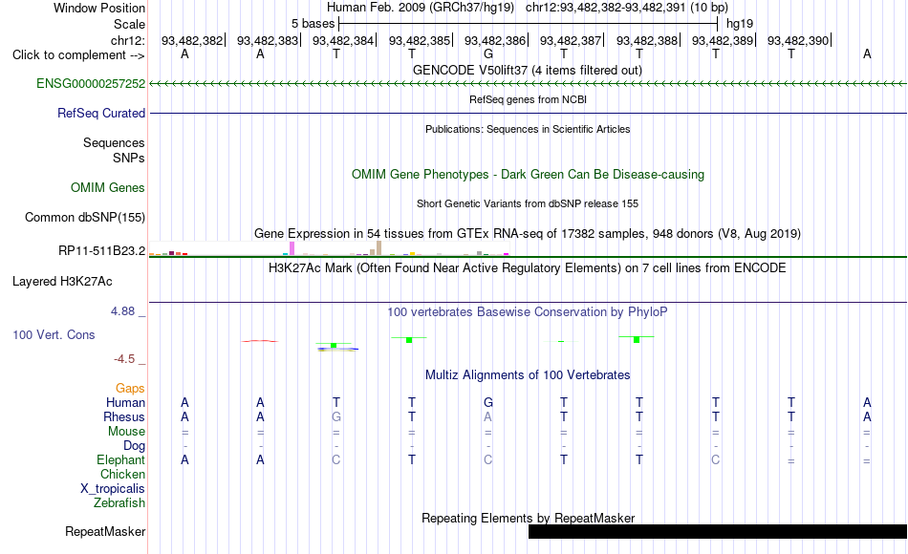Click position label 93,482,387
Screen dimensions: 908x554
[x=571, y=40]
